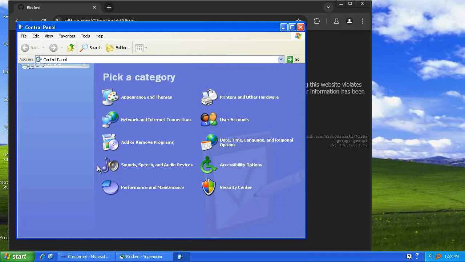Click the Forward arrow in Control Panel
The image size is (465, 262).
click(x=53, y=48)
